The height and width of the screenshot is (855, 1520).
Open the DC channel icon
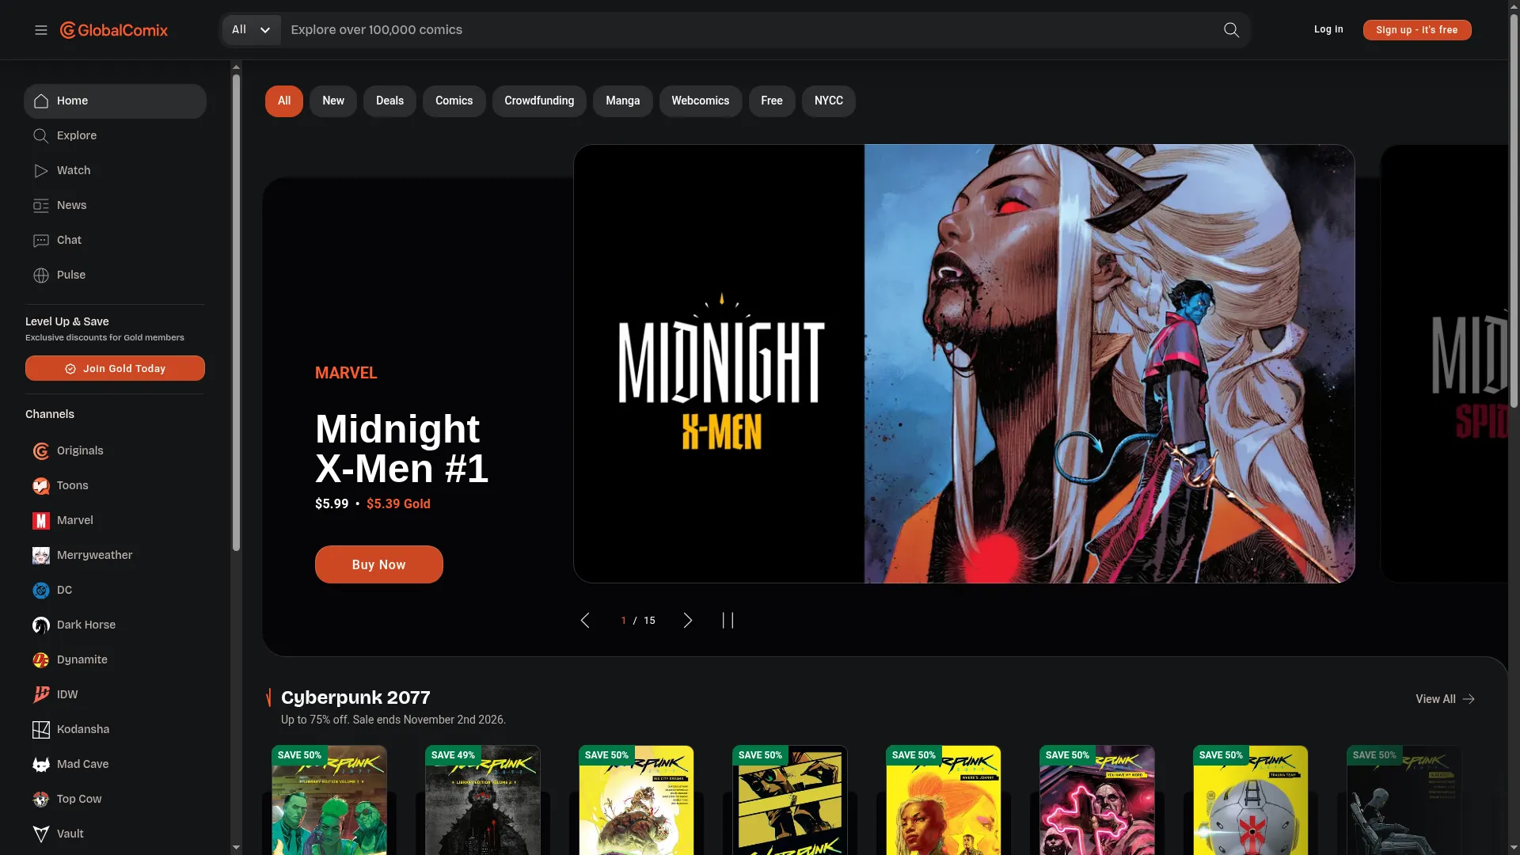[x=41, y=590]
